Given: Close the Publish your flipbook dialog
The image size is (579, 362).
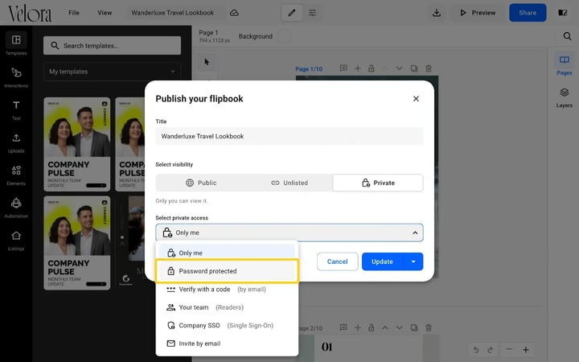Looking at the screenshot, I should [x=416, y=99].
